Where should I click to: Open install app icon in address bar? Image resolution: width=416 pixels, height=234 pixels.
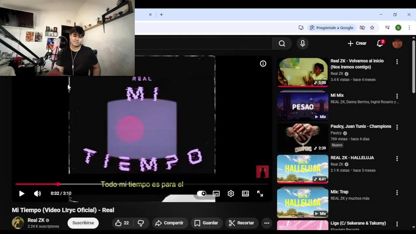(x=301, y=28)
